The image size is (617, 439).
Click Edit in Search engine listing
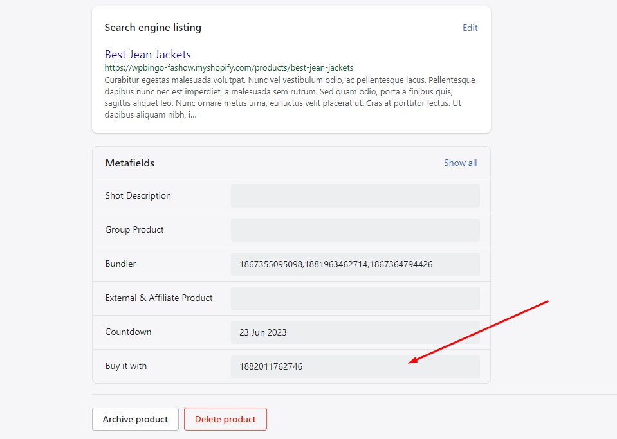pos(470,28)
